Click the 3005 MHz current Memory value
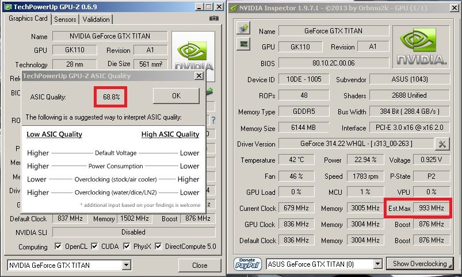 [365, 208]
